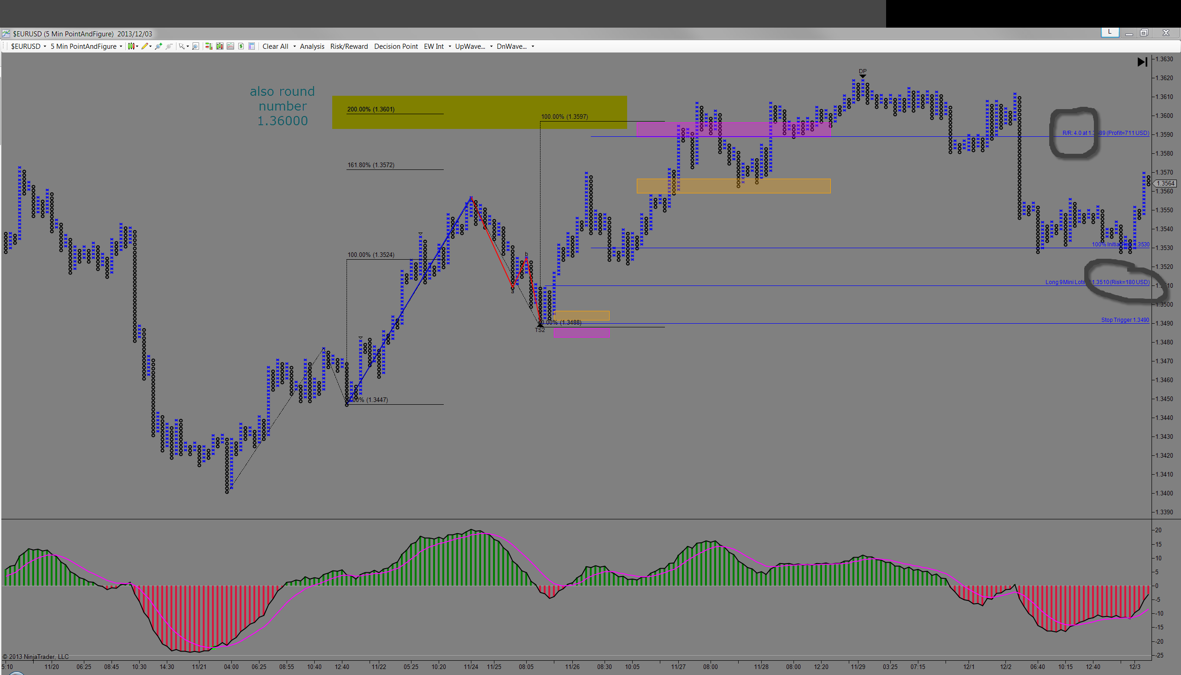The image size is (1181, 675).
Task: Click the 12/1 date axis label
Action: pyautogui.click(x=969, y=667)
